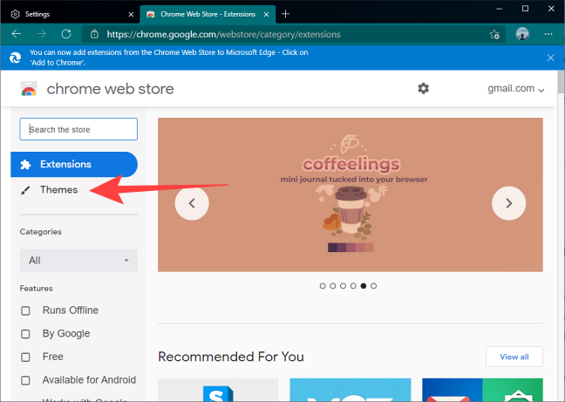Open the coffeelings banner

(x=351, y=194)
